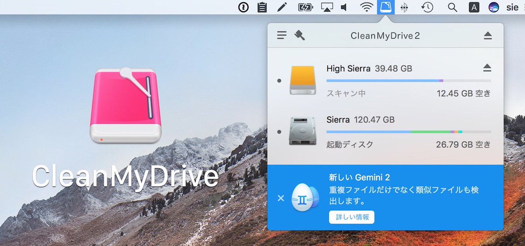Open the Bluetooth menu

tap(404, 7)
